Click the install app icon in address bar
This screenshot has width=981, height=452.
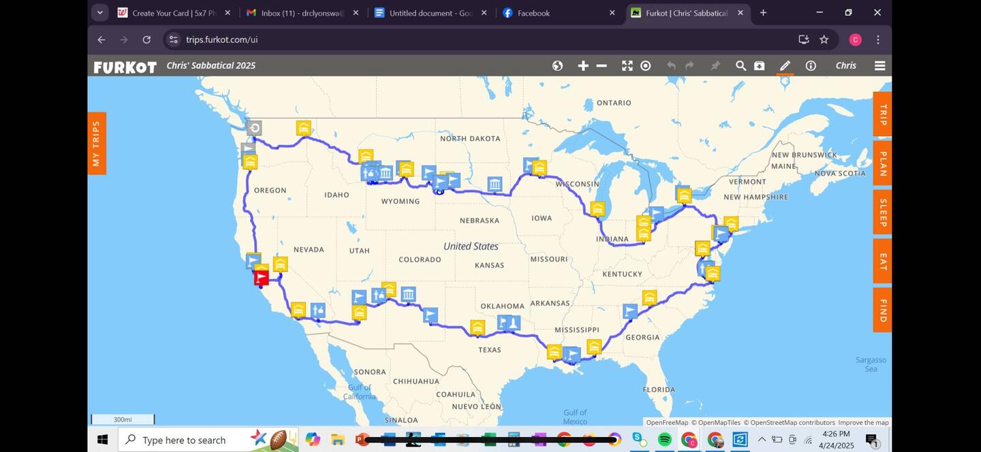pyautogui.click(x=804, y=39)
